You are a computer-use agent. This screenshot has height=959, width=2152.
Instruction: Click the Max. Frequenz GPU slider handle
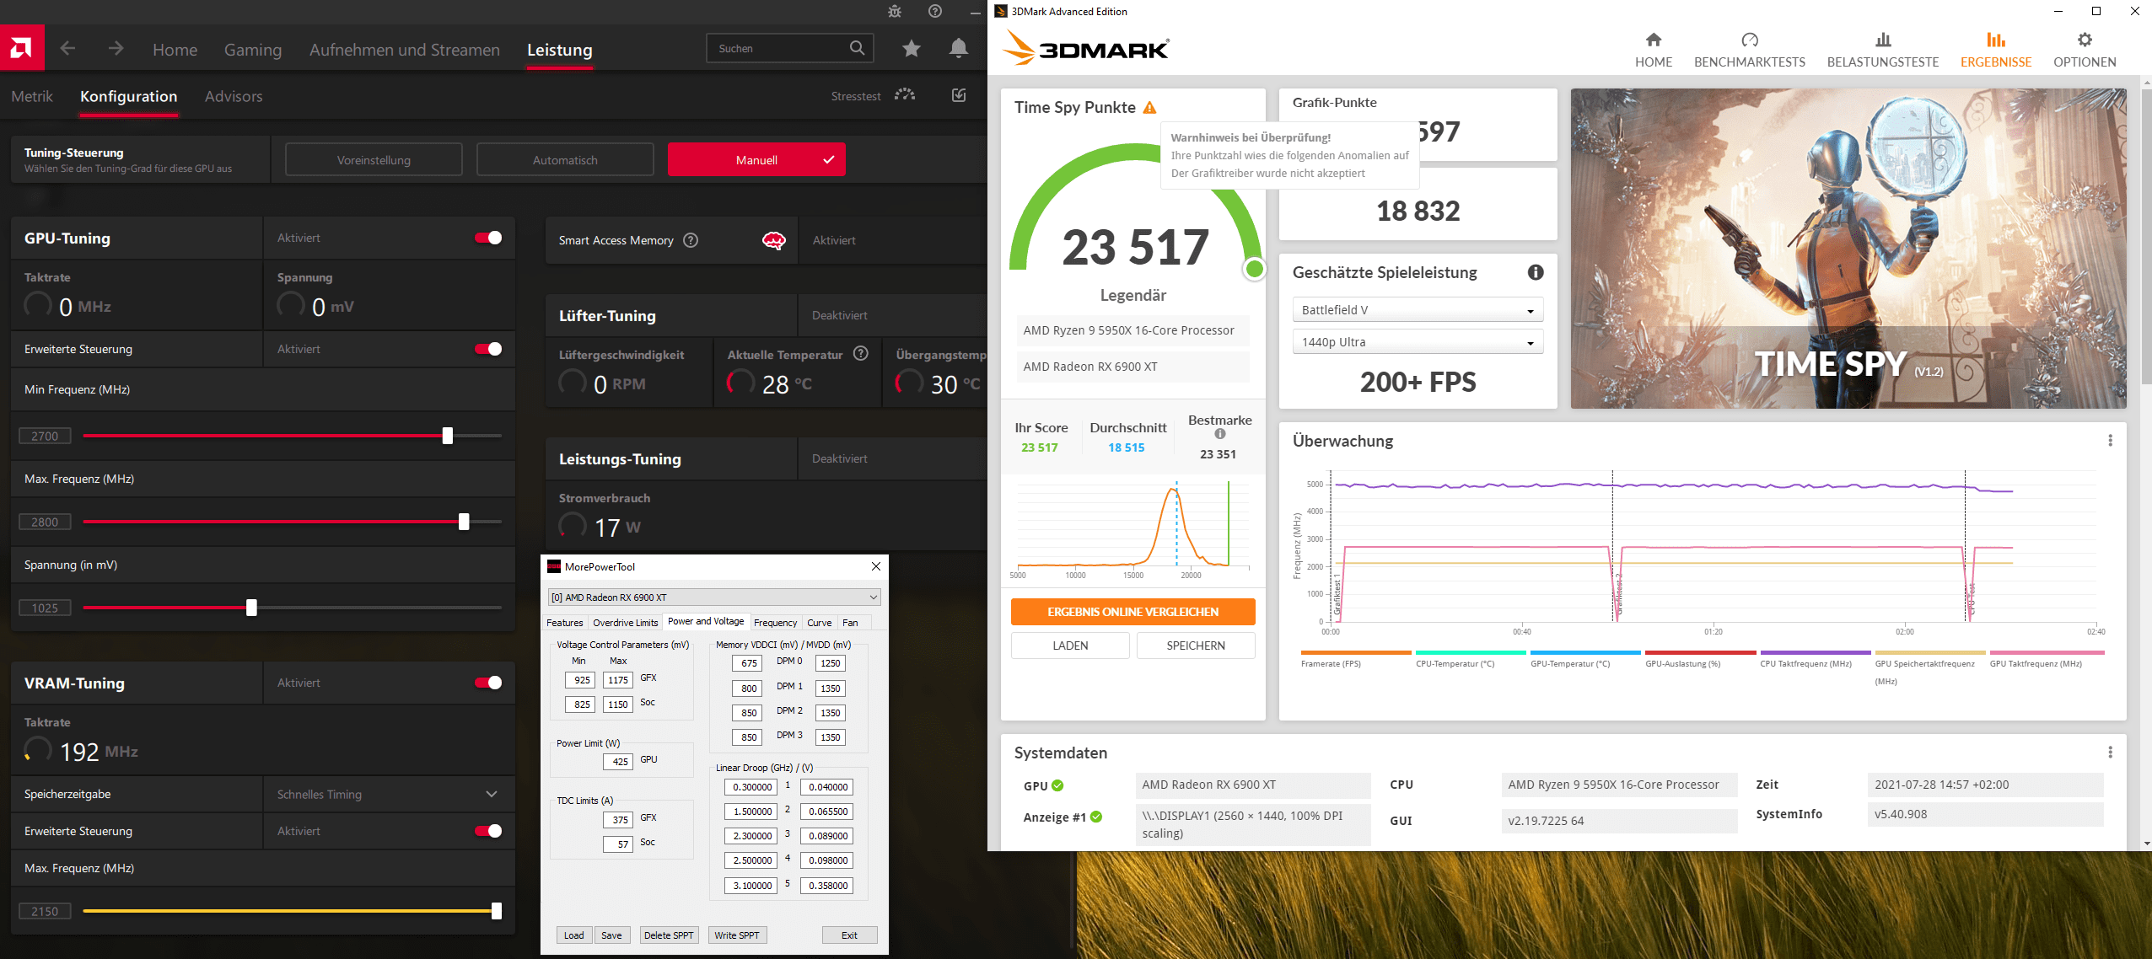[464, 522]
